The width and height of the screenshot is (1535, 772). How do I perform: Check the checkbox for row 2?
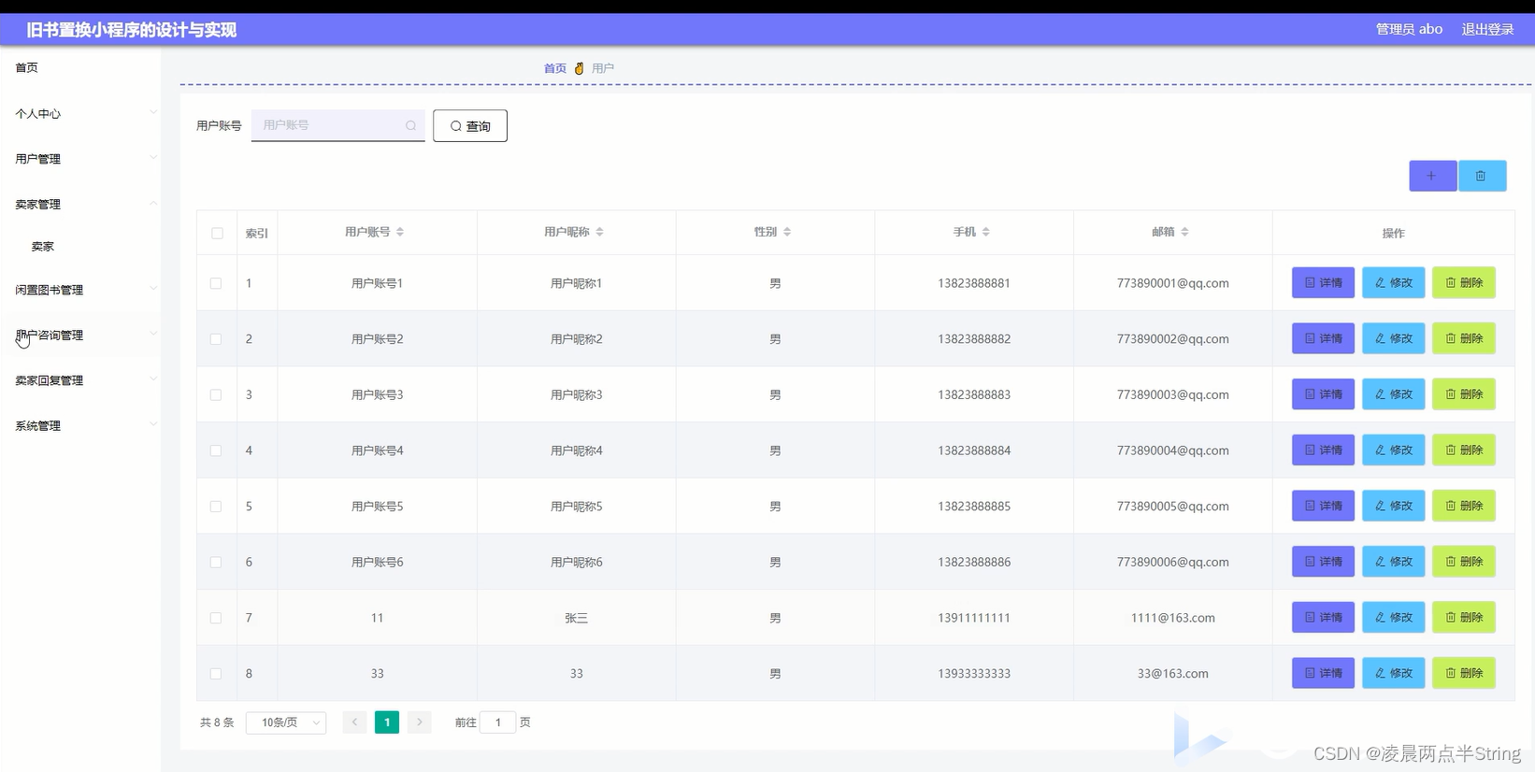[216, 339]
